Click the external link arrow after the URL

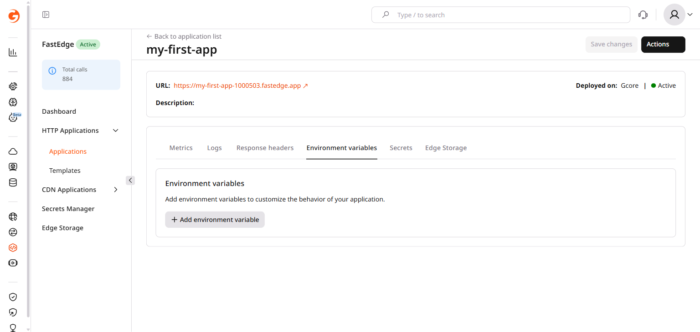pos(305,86)
